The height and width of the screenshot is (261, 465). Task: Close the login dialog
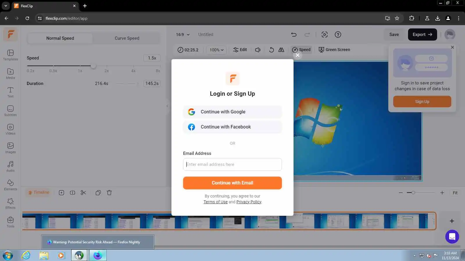(298, 55)
